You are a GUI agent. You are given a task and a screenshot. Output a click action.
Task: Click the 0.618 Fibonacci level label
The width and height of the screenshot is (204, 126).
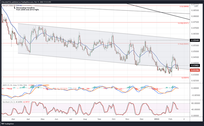[x=183, y=23]
